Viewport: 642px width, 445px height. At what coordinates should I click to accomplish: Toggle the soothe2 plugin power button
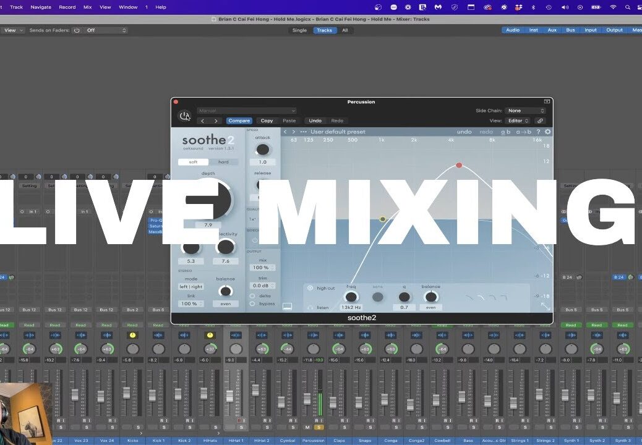point(185,116)
